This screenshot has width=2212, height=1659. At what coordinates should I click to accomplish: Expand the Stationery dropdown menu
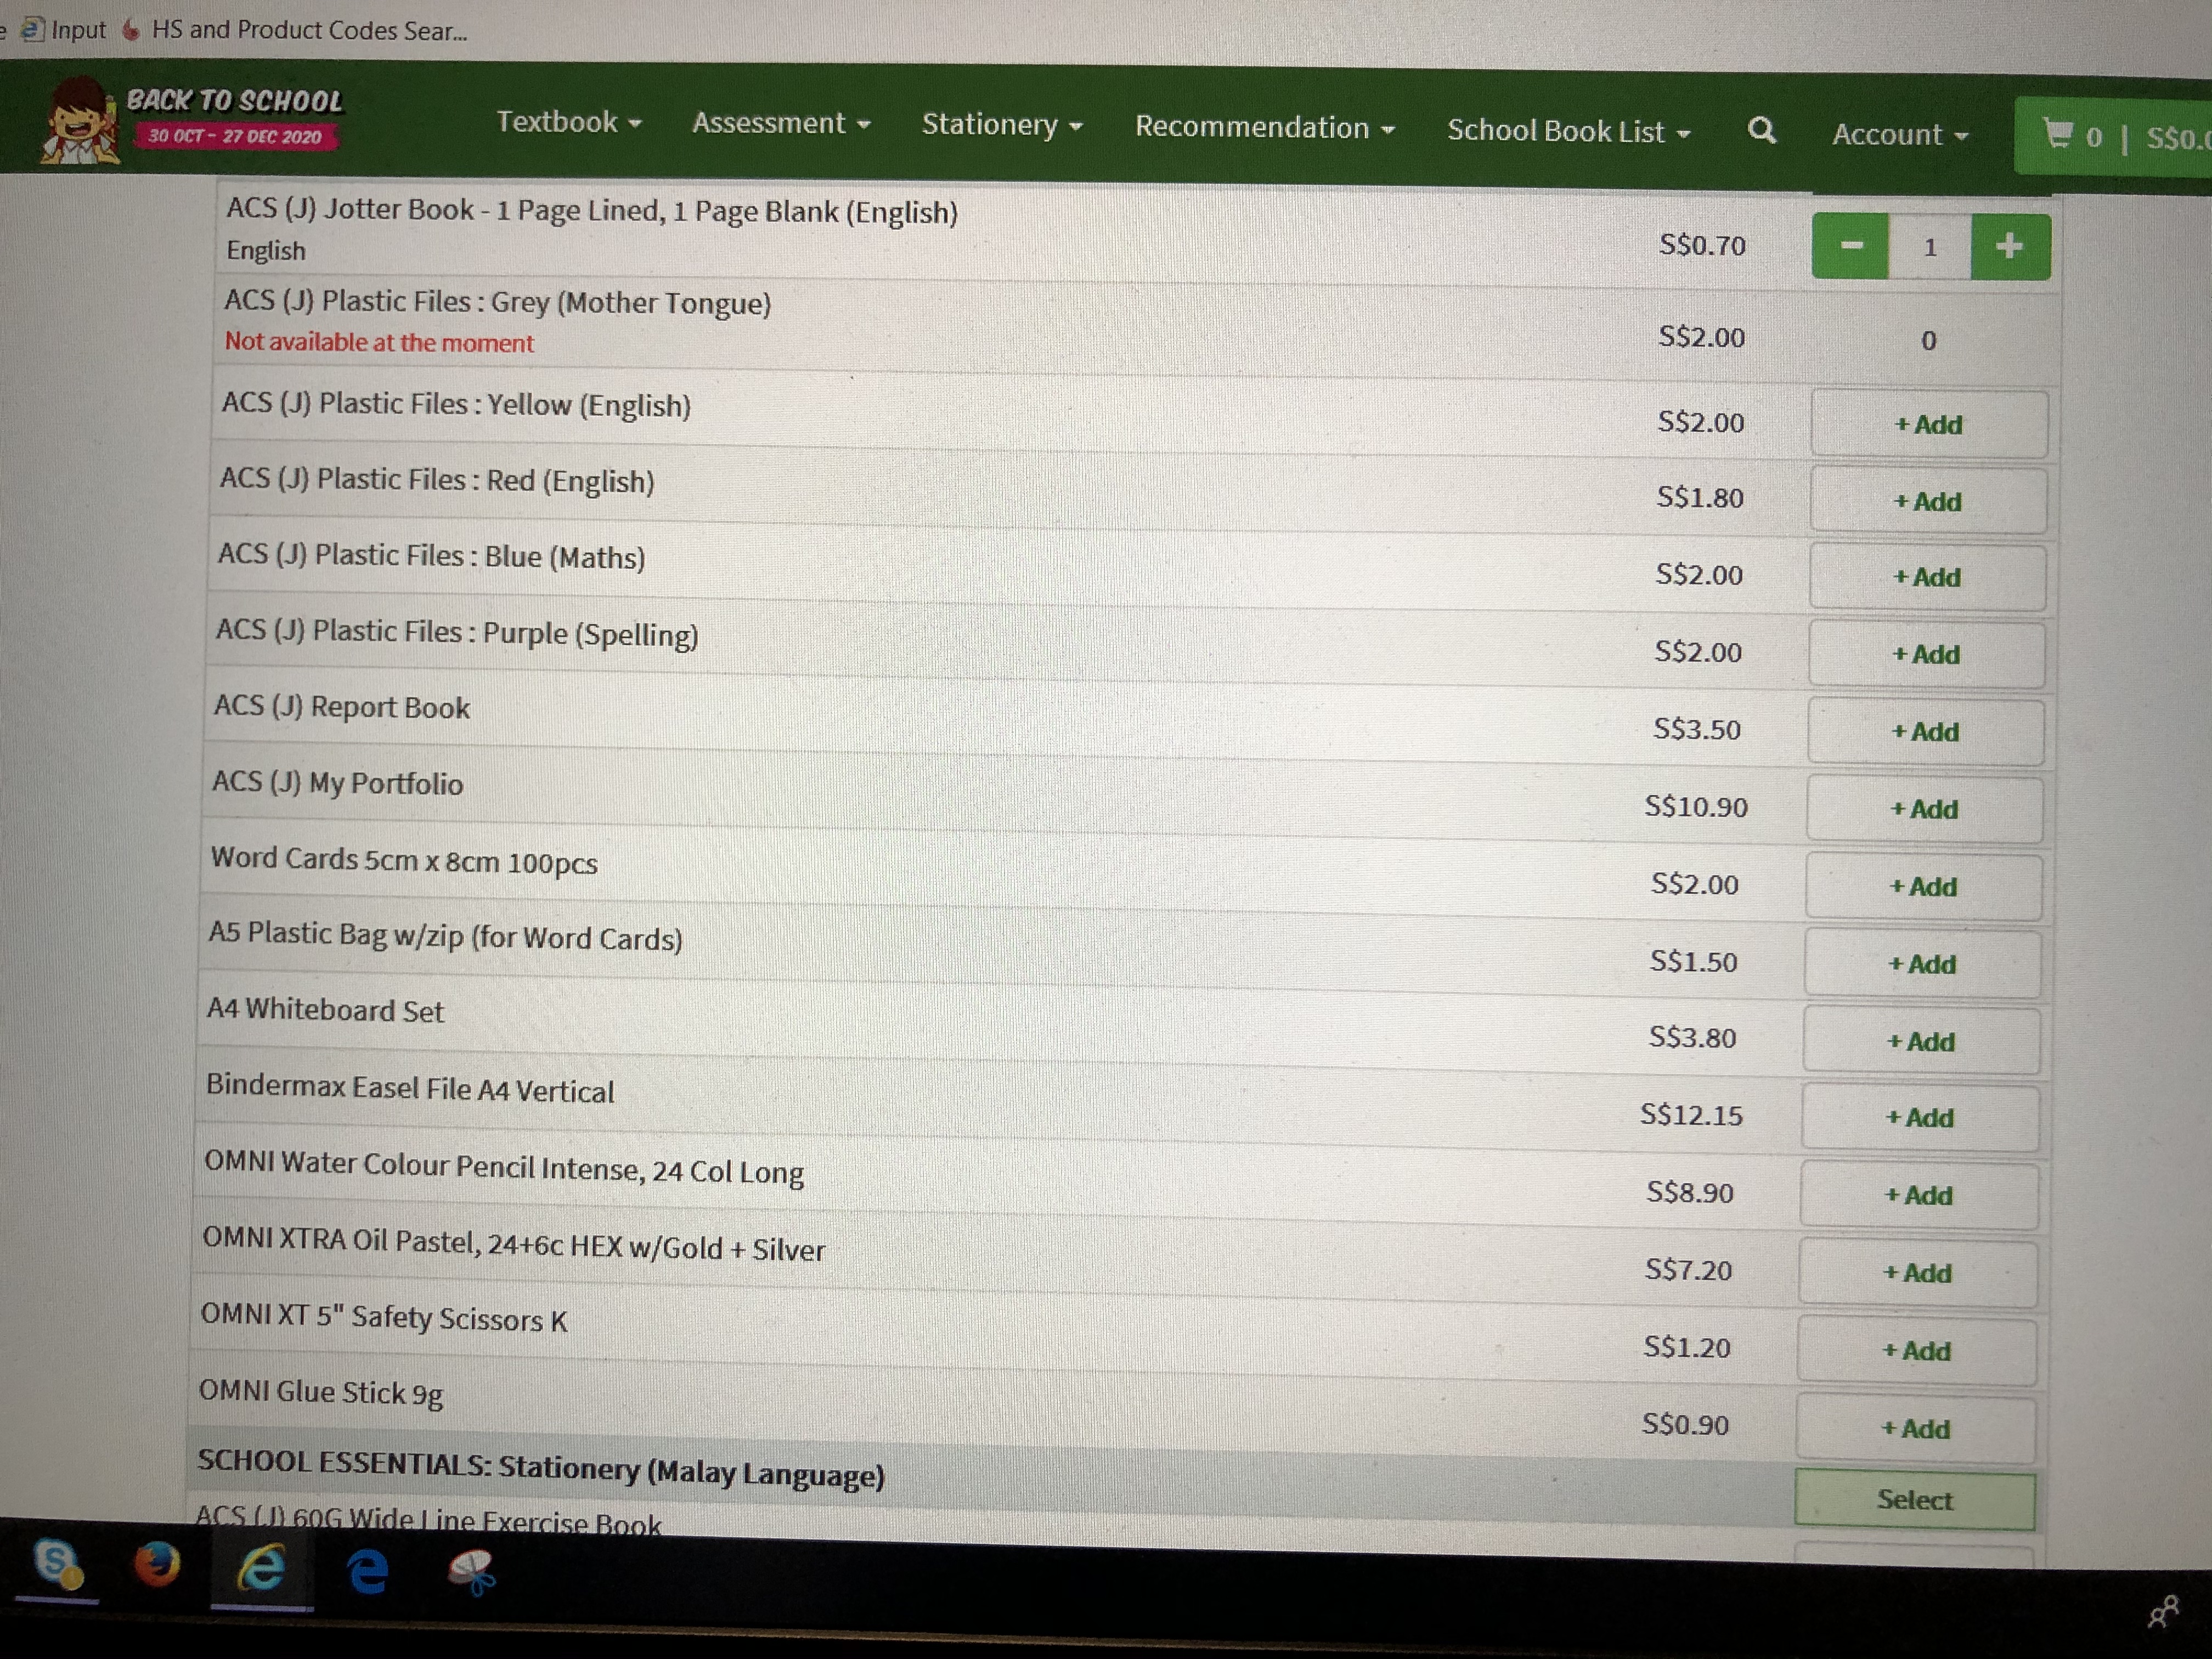tap(1002, 126)
